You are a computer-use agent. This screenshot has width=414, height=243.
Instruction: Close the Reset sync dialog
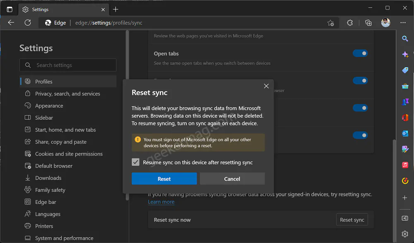pos(266,86)
